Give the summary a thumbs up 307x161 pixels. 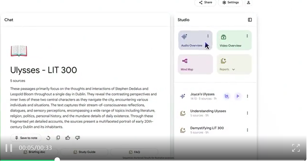pos(68,138)
